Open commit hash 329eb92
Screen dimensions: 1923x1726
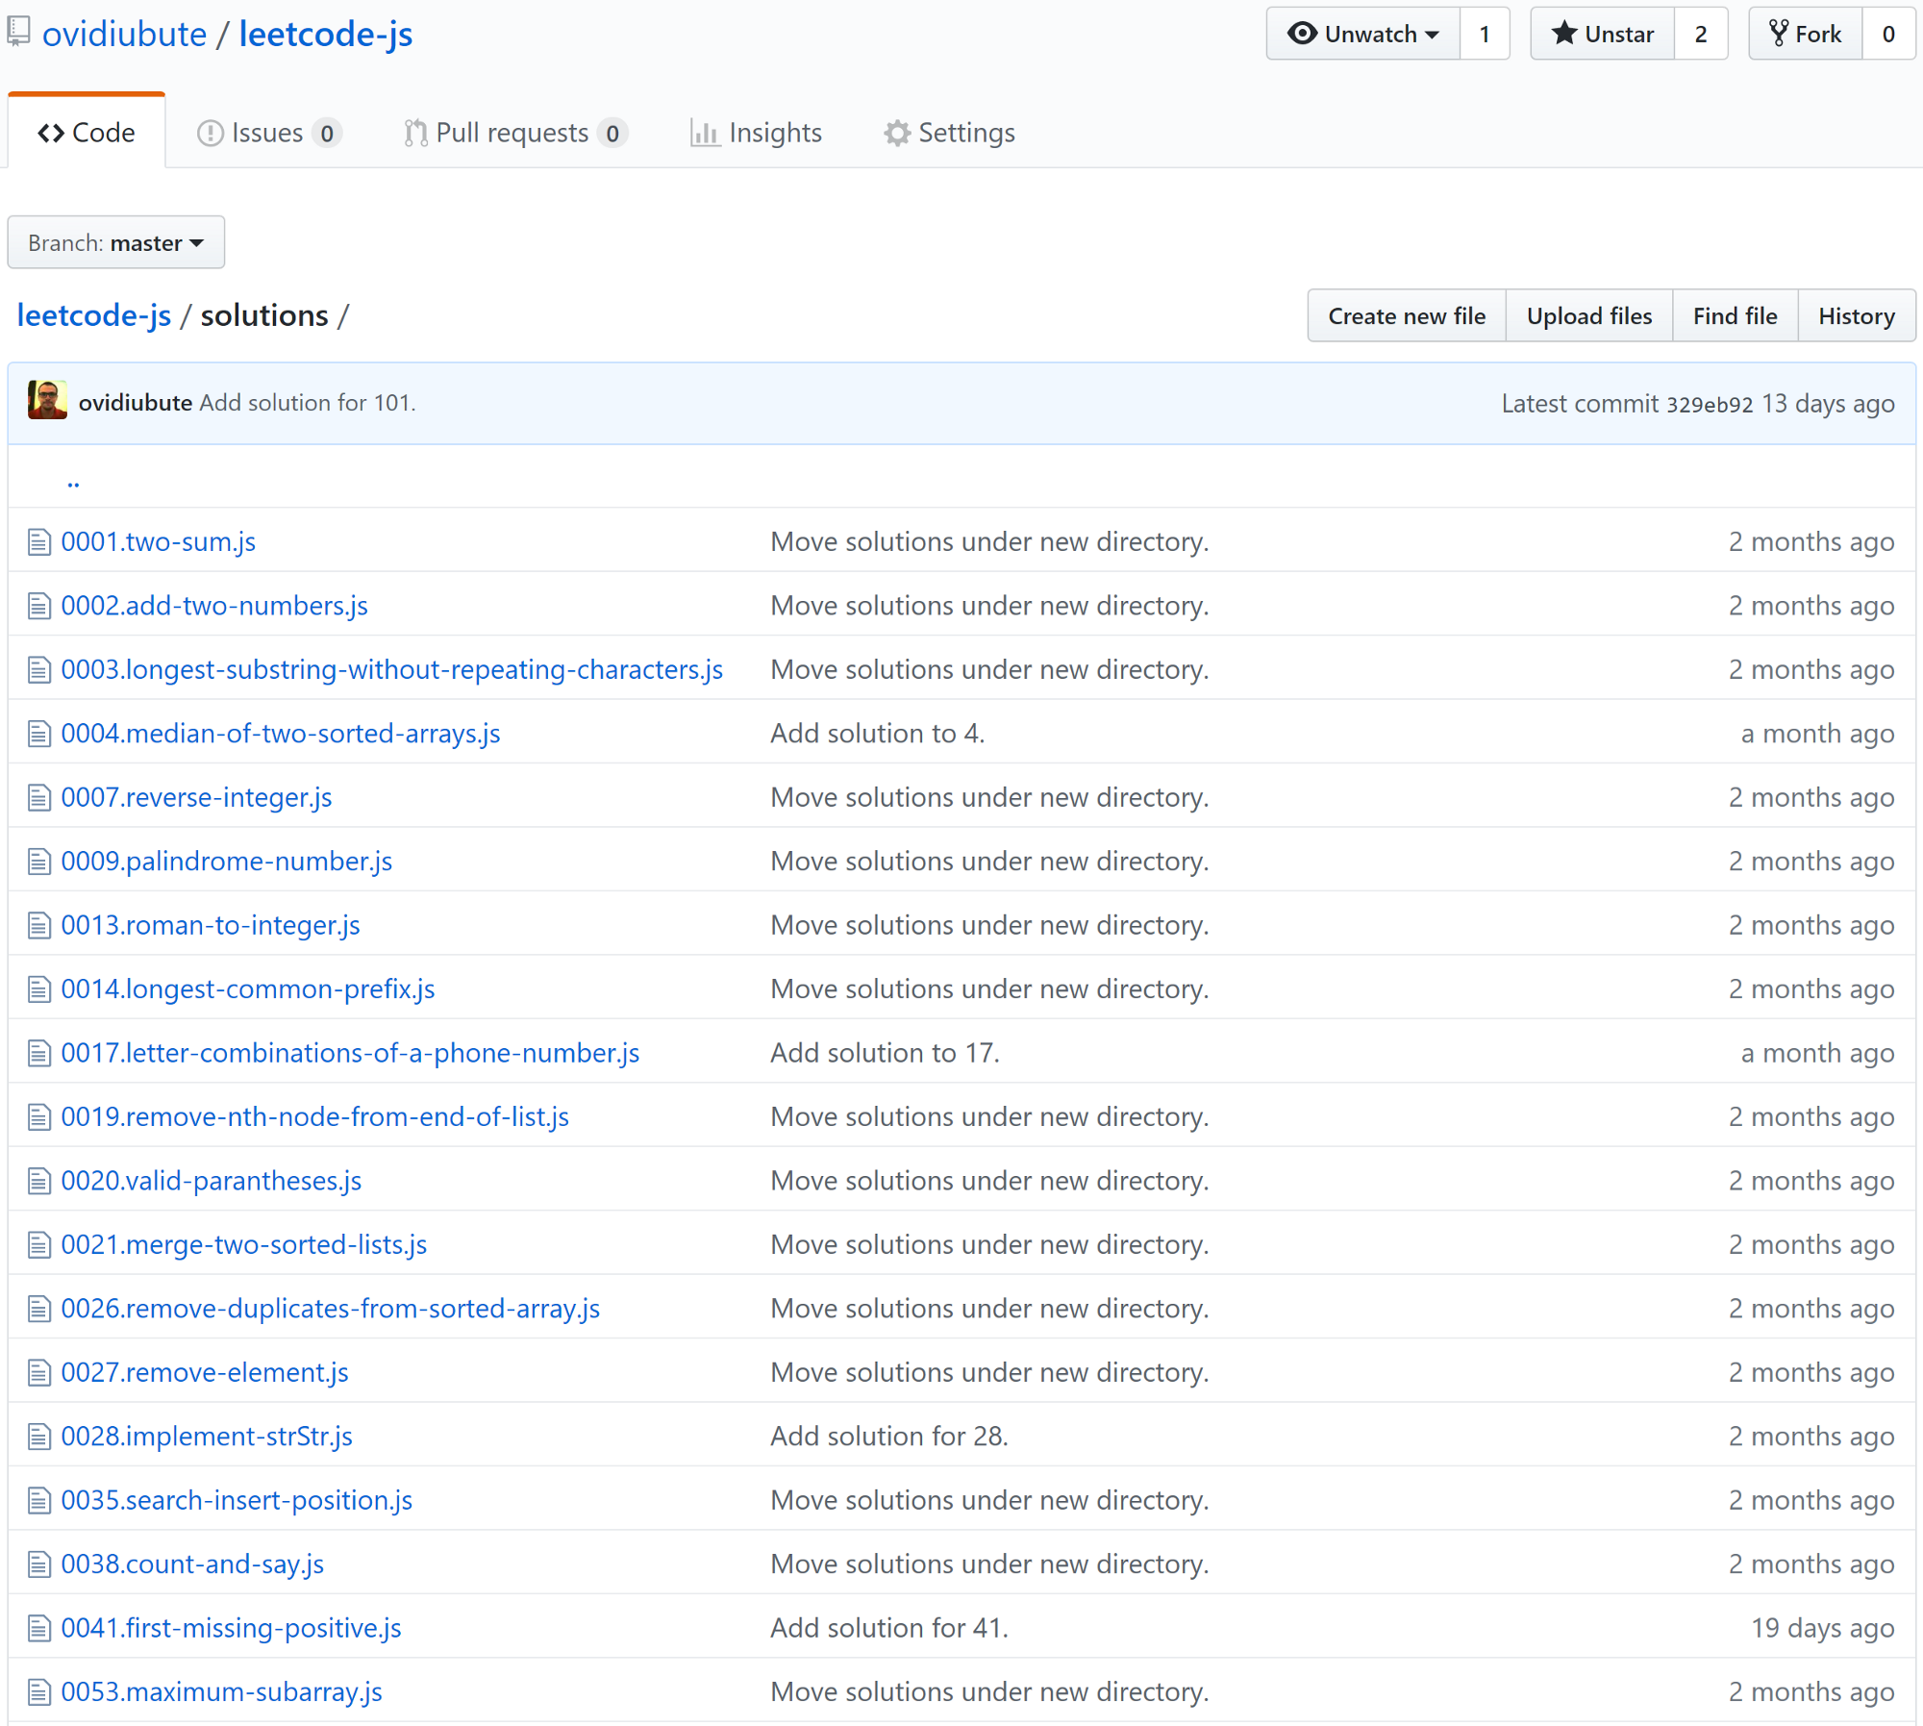(x=1710, y=404)
